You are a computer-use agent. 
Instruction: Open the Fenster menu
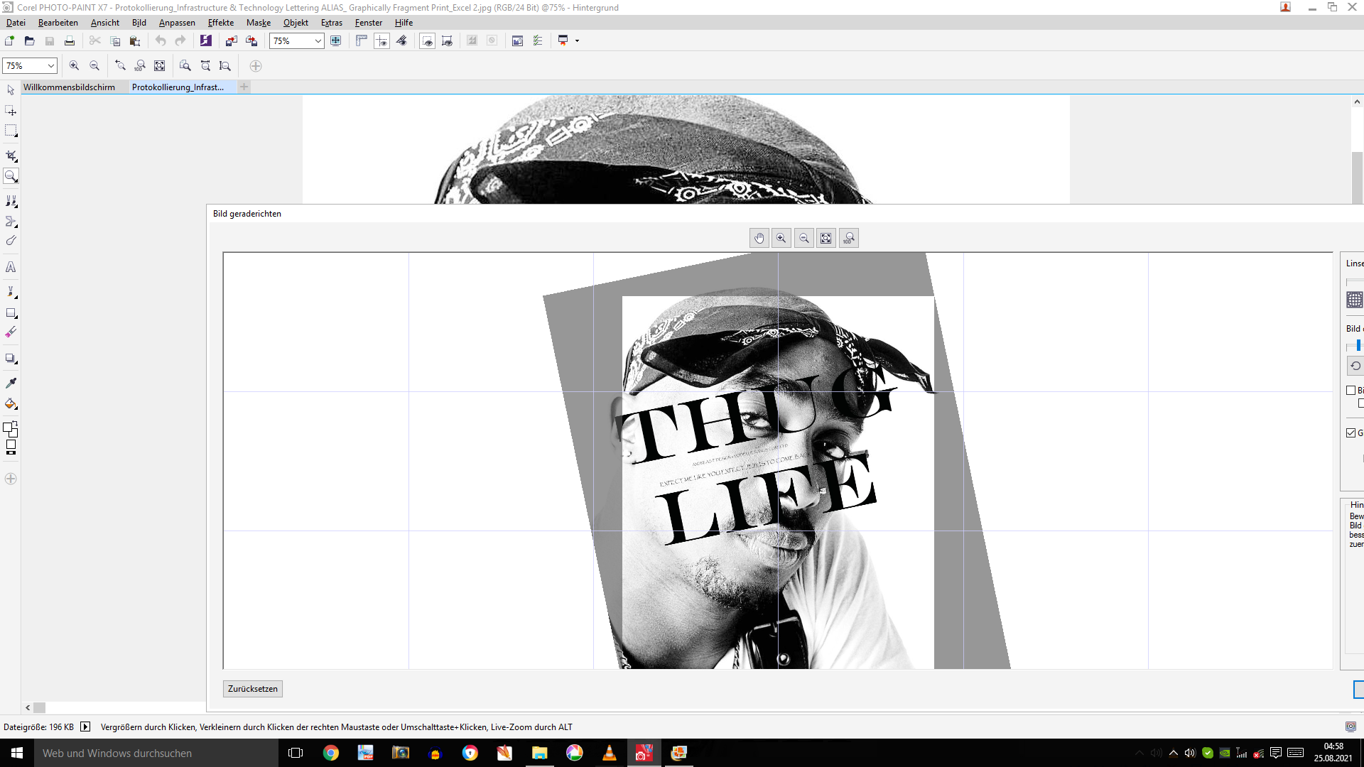coord(369,23)
